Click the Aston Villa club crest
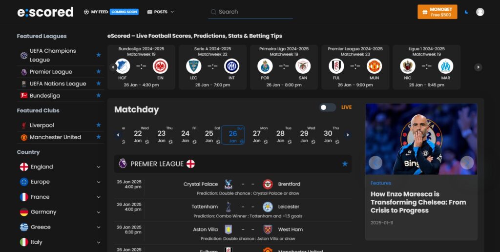500x252 pixels. coord(229,230)
